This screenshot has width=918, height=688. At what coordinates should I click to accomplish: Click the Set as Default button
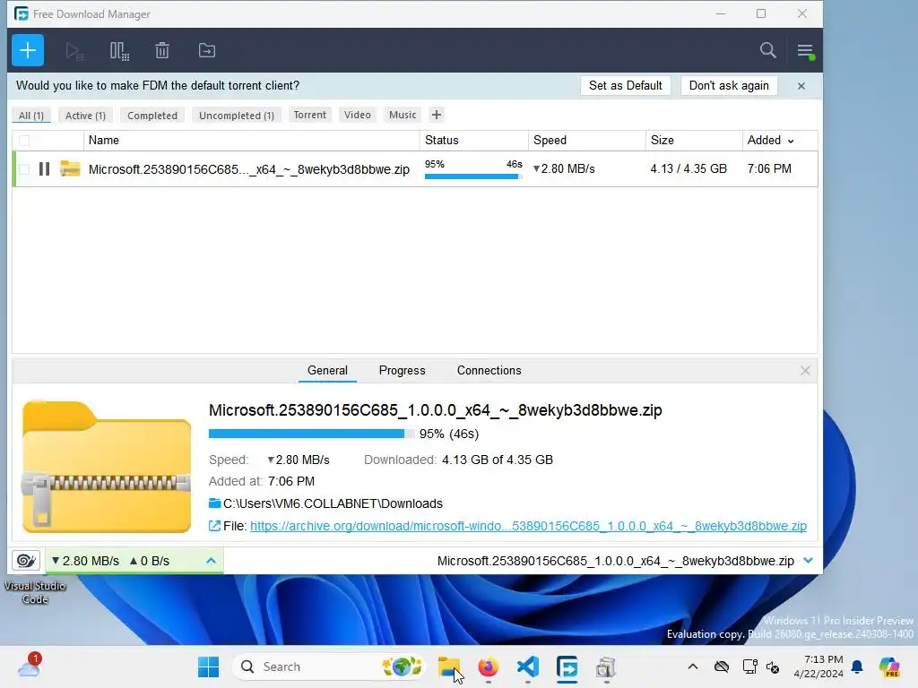pyautogui.click(x=625, y=85)
